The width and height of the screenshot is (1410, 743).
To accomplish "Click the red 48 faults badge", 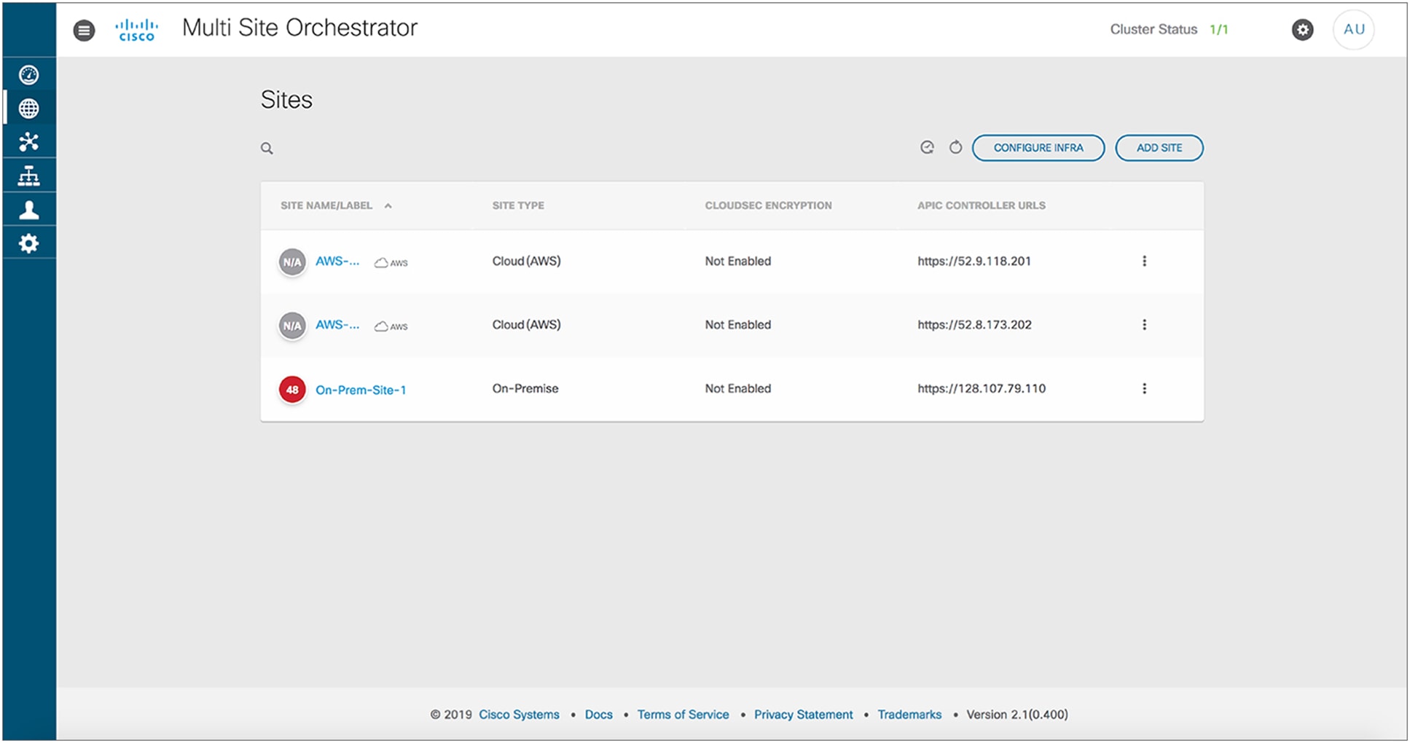I will 292,390.
